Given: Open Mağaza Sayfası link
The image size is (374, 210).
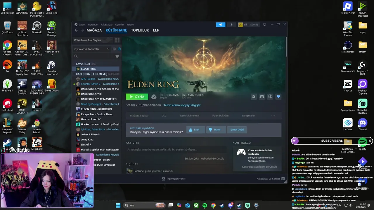Looking at the screenshot, I should pos(139,116).
